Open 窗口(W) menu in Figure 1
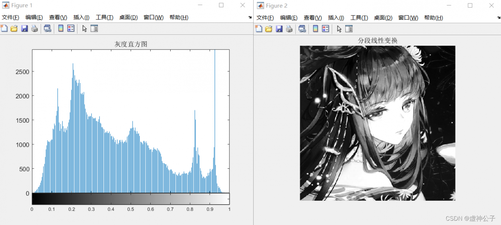Image resolution: width=501 pixels, height=225 pixels. (153, 18)
